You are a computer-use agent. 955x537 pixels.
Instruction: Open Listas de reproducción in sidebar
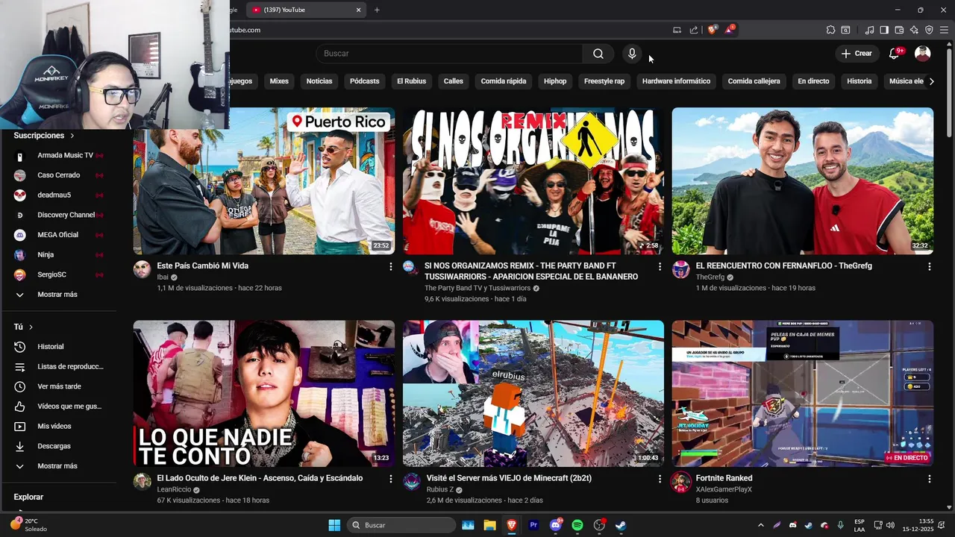coord(58,367)
